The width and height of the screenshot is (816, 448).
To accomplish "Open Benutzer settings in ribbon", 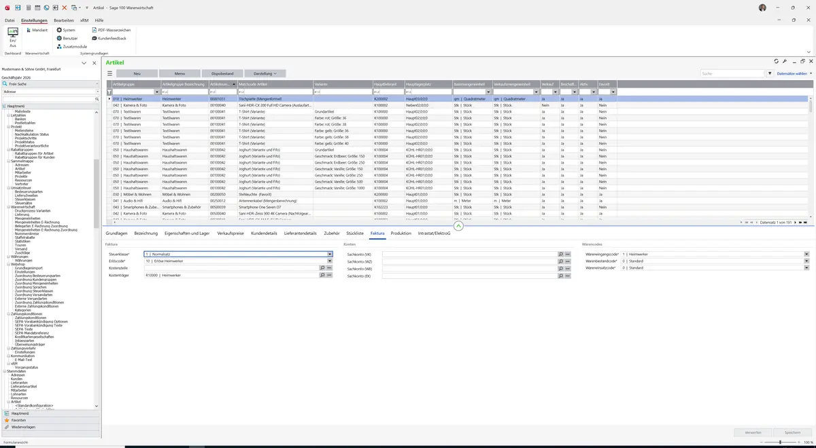I will point(67,39).
